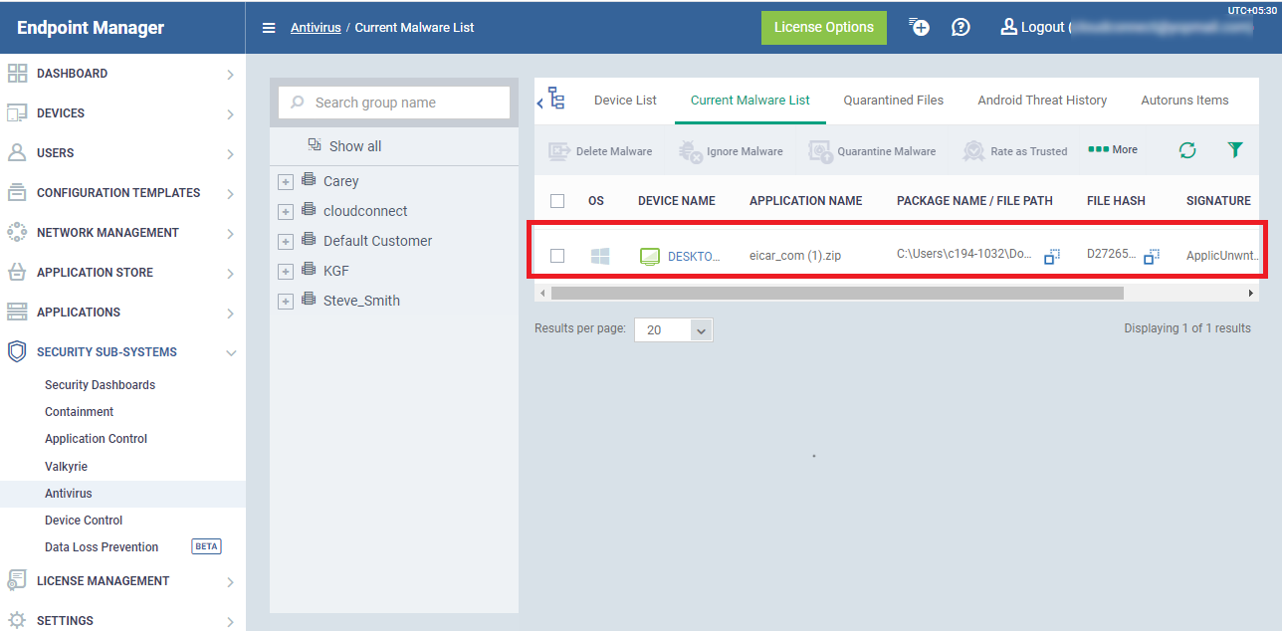This screenshot has height=631, width=1282.
Task: Click the green device monitor icon
Action: point(650,257)
